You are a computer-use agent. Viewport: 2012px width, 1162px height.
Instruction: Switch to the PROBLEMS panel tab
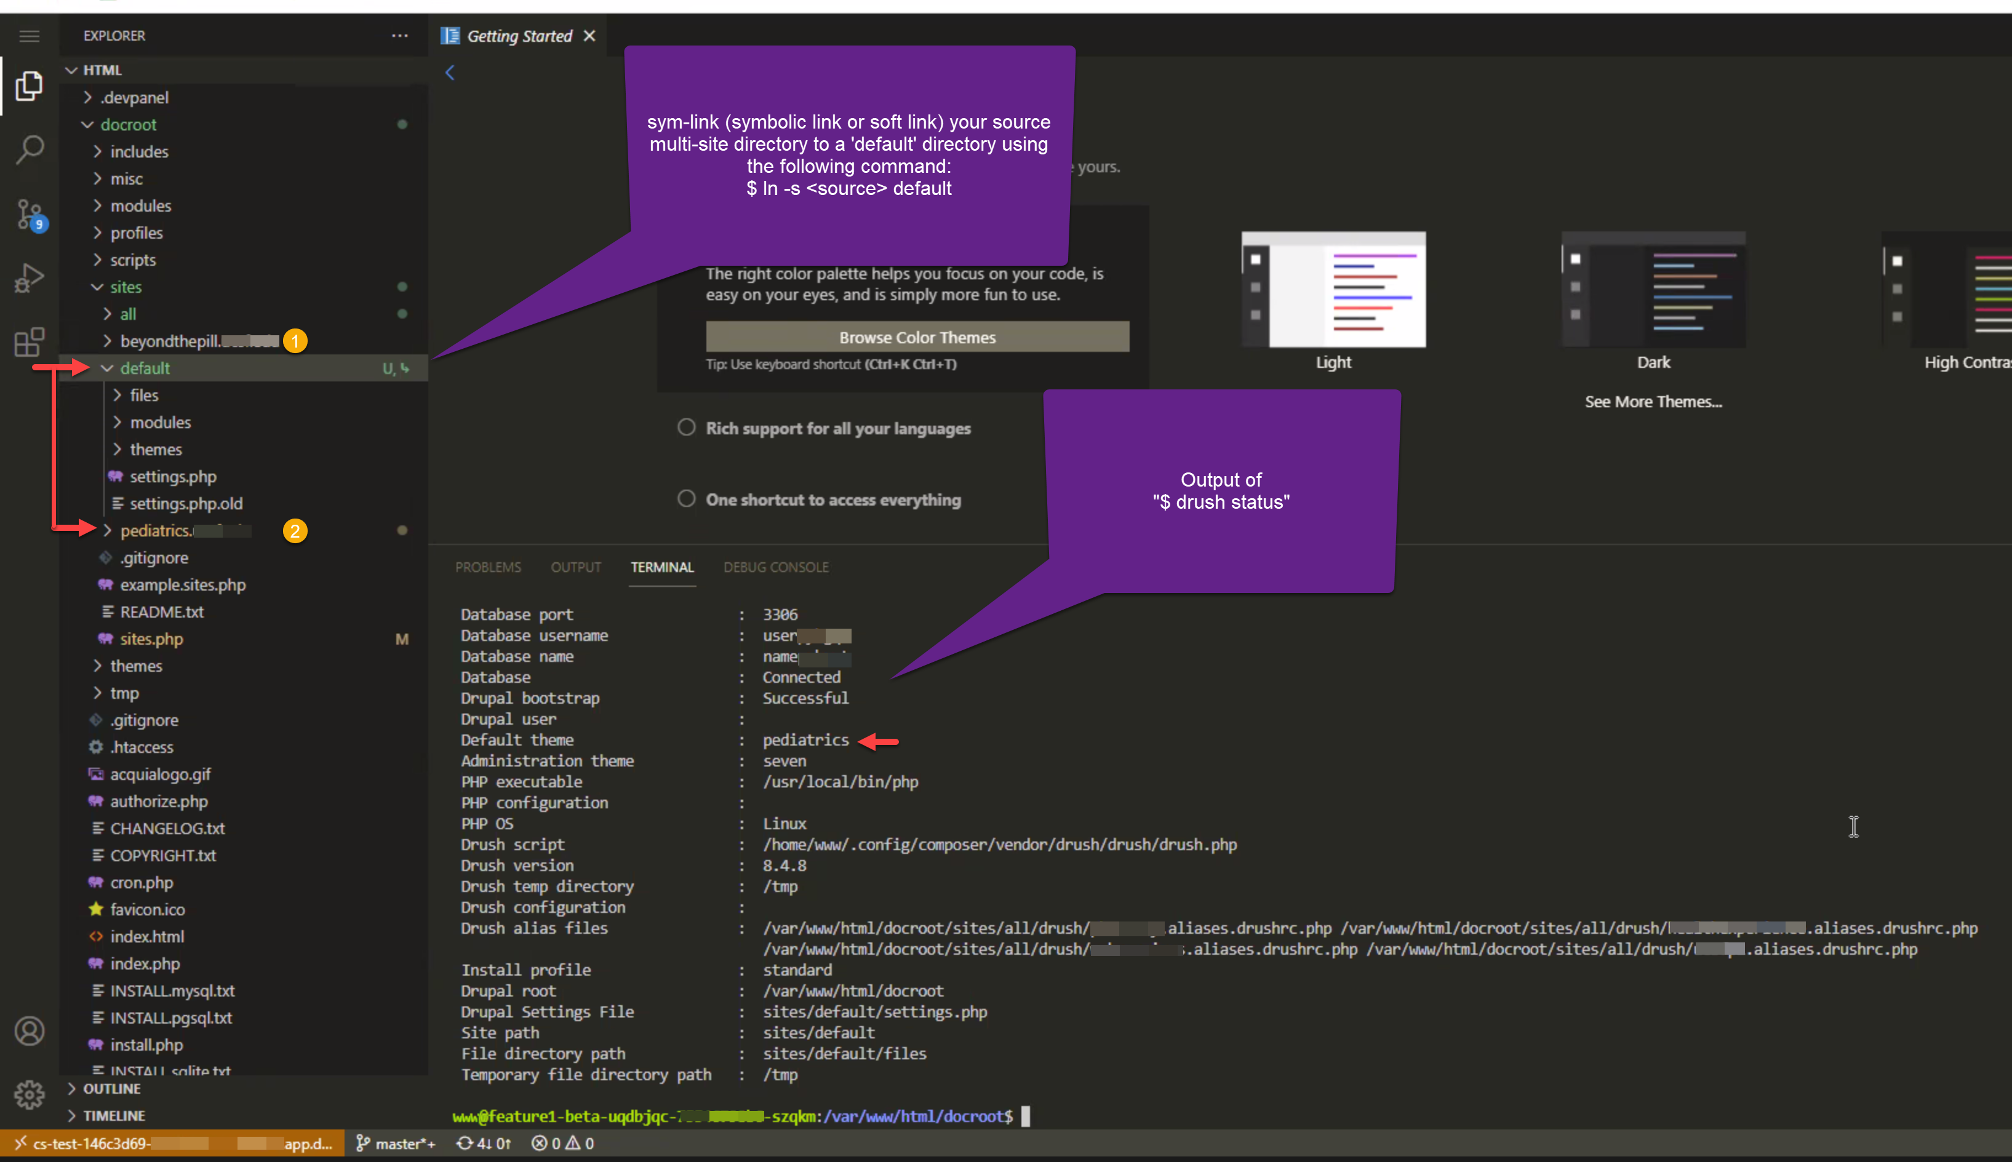coord(488,567)
